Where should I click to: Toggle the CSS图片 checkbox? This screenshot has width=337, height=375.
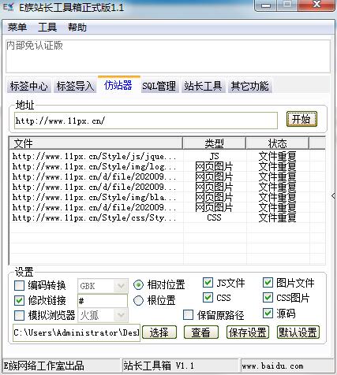268,298
